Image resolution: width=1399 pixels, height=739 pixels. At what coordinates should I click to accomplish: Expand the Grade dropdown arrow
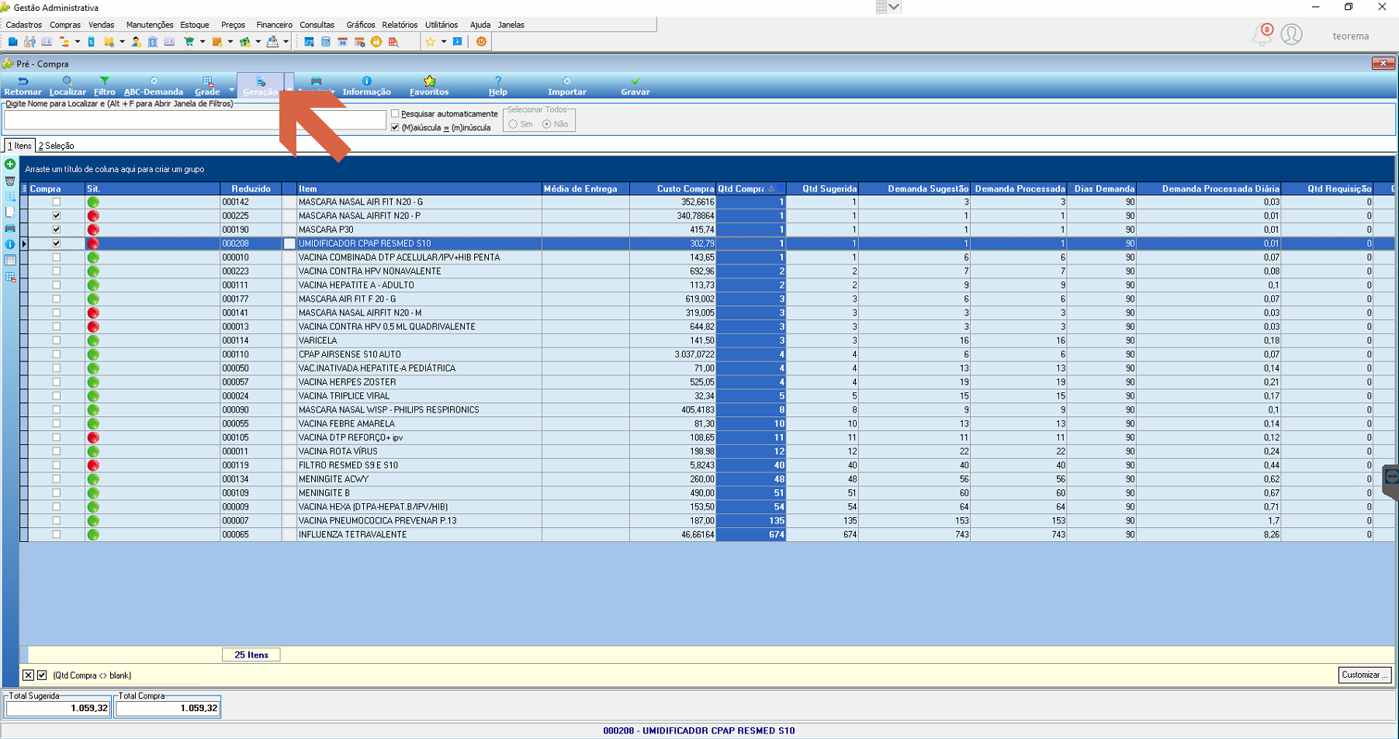231,90
